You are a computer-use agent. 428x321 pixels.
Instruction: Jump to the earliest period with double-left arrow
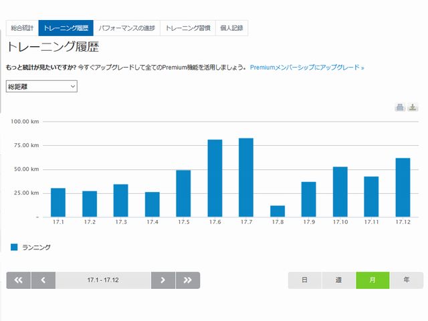point(18,280)
